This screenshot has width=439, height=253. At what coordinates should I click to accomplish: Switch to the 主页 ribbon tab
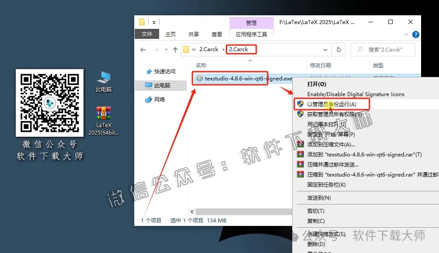point(171,34)
